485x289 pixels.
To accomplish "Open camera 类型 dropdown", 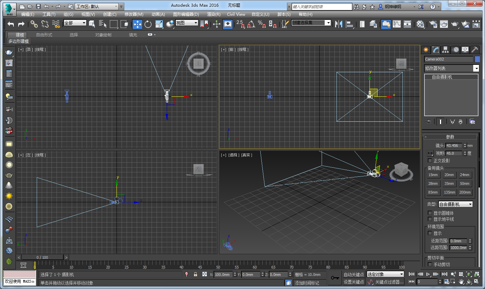I will tap(456, 204).
